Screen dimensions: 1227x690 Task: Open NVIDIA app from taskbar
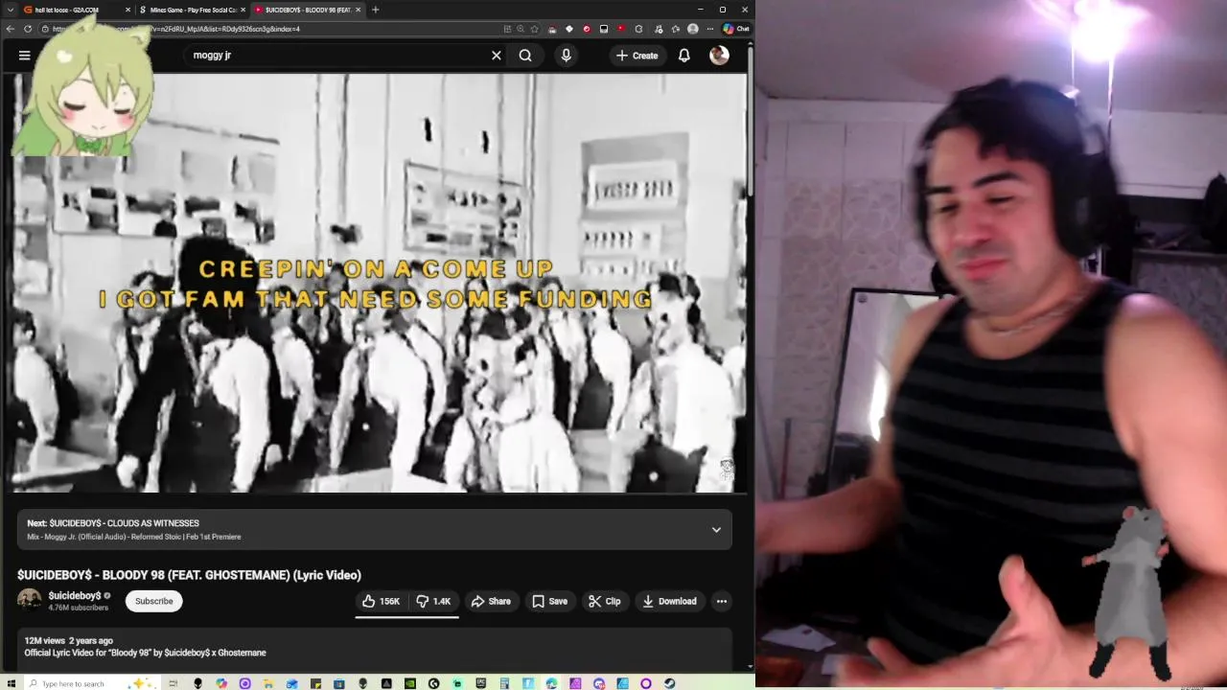409,683
